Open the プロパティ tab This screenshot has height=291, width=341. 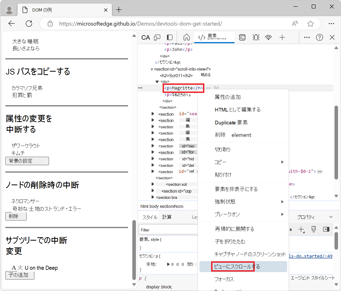click(x=306, y=217)
